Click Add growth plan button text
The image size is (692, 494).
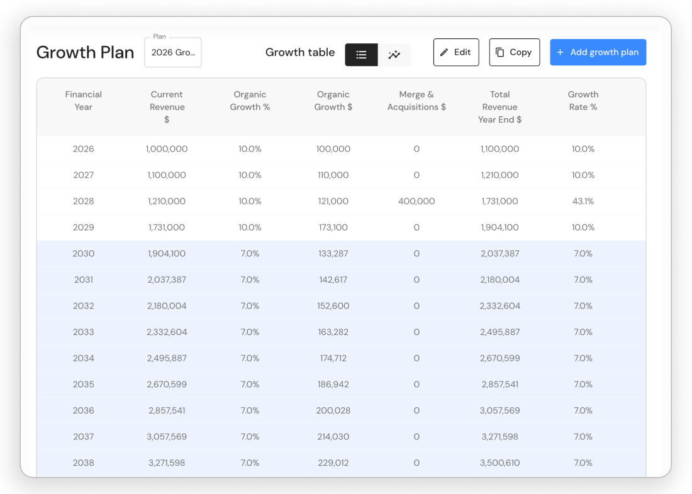[604, 53]
